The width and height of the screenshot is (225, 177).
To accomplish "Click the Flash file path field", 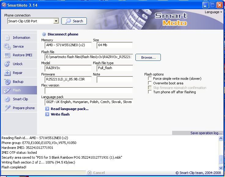I will pyautogui.click(x=89, y=57).
